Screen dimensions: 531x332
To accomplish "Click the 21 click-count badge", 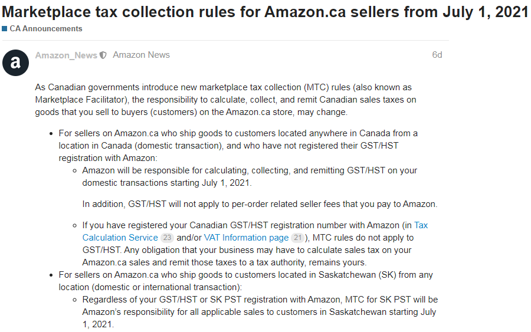I will pyautogui.click(x=298, y=238).
